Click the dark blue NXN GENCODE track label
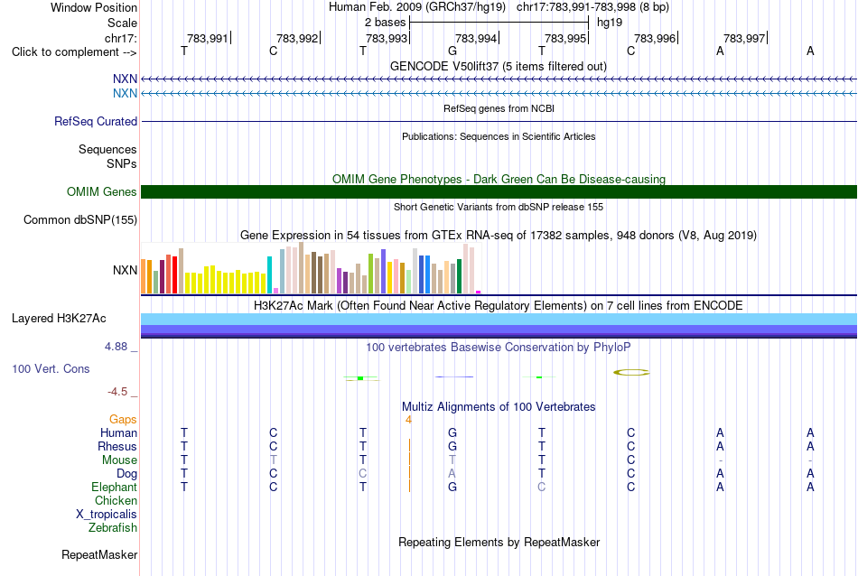 click(125, 79)
